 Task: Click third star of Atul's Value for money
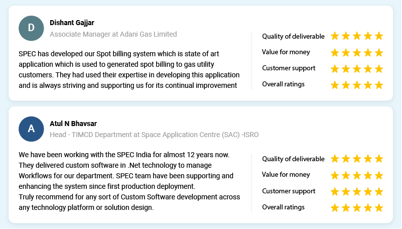click(x=357, y=176)
